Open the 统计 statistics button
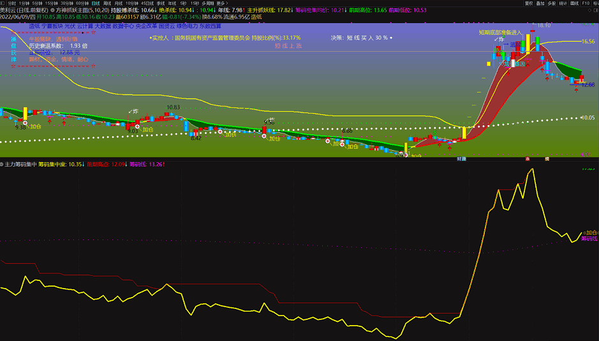599x341 pixels. click(x=563, y=3)
